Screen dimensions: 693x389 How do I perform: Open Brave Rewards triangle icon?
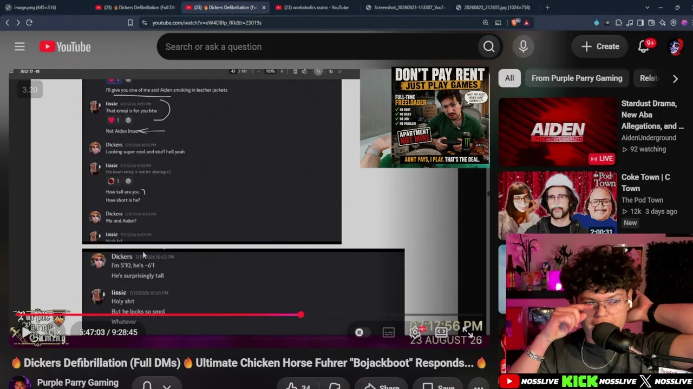point(526,23)
